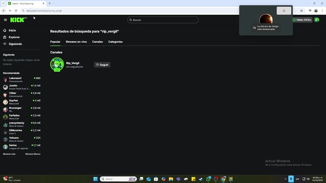The height and width of the screenshot is (183, 326).
Task: Open the hamburger sidebar menu
Action: pyautogui.click(x=5, y=20)
